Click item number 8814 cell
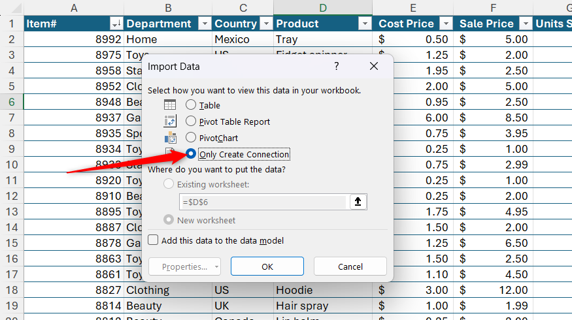This screenshot has height=320, width=572. coord(74,306)
